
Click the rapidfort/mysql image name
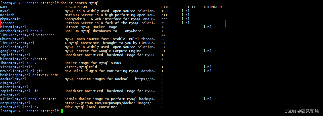coord(15,55)
